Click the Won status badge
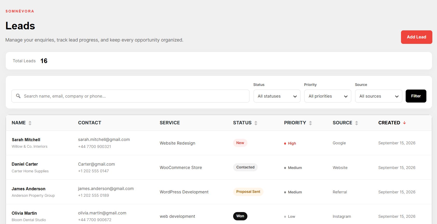The image size is (437, 224). click(x=240, y=216)
